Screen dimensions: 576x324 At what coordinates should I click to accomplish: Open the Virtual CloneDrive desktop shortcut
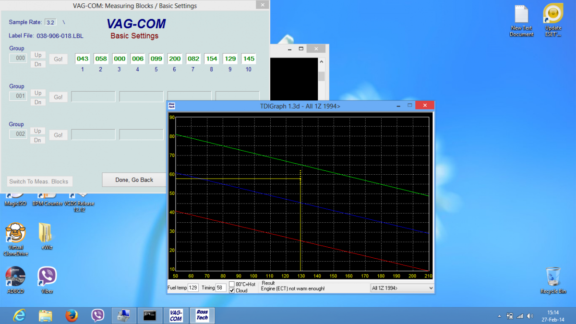coord(16,239)
